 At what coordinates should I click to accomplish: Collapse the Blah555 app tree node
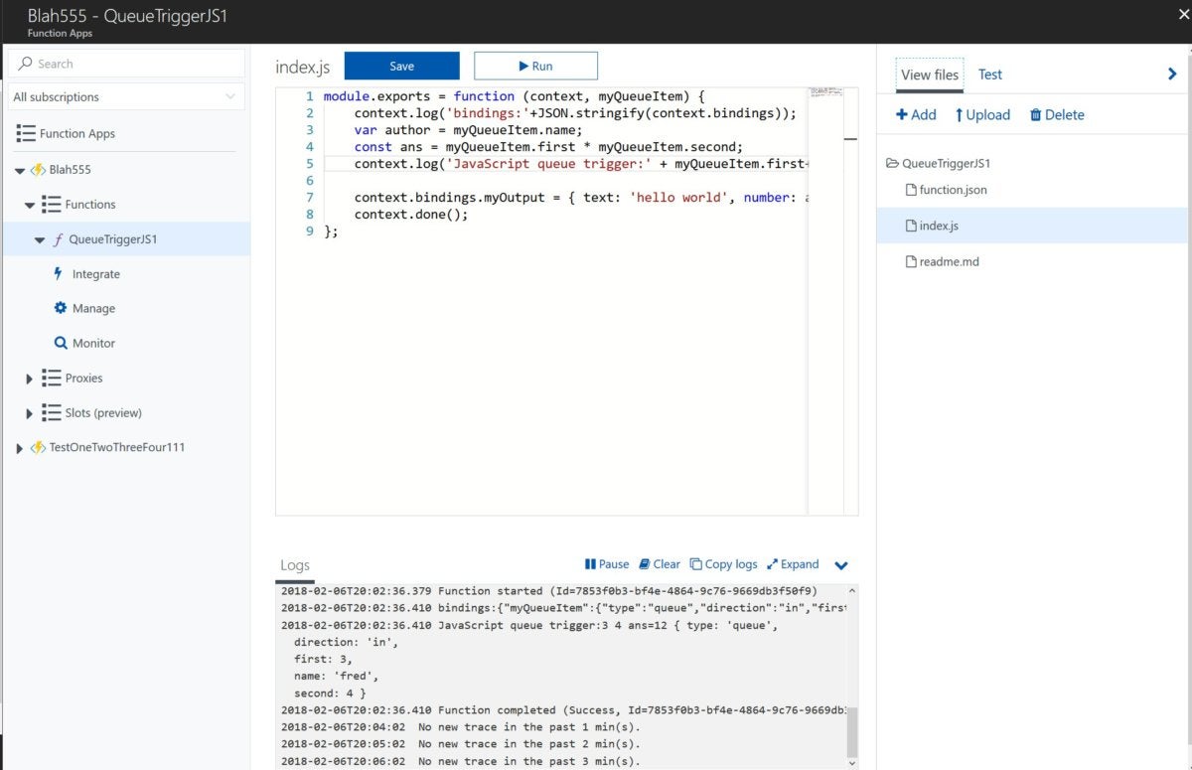(x=20, y=170)
